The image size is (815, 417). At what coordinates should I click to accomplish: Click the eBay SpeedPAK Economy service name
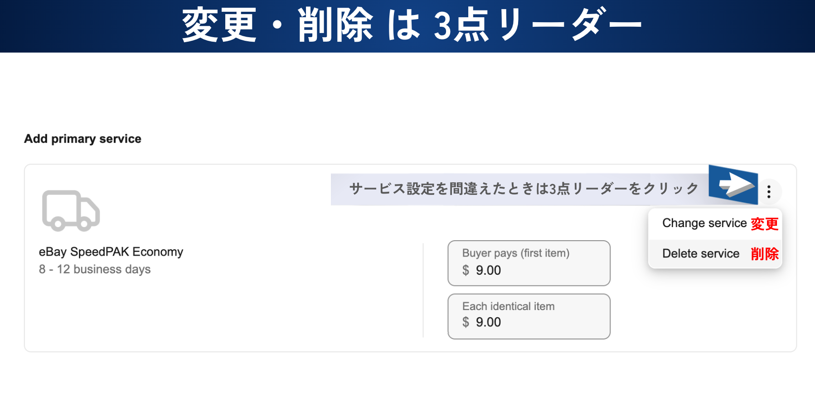111,252
